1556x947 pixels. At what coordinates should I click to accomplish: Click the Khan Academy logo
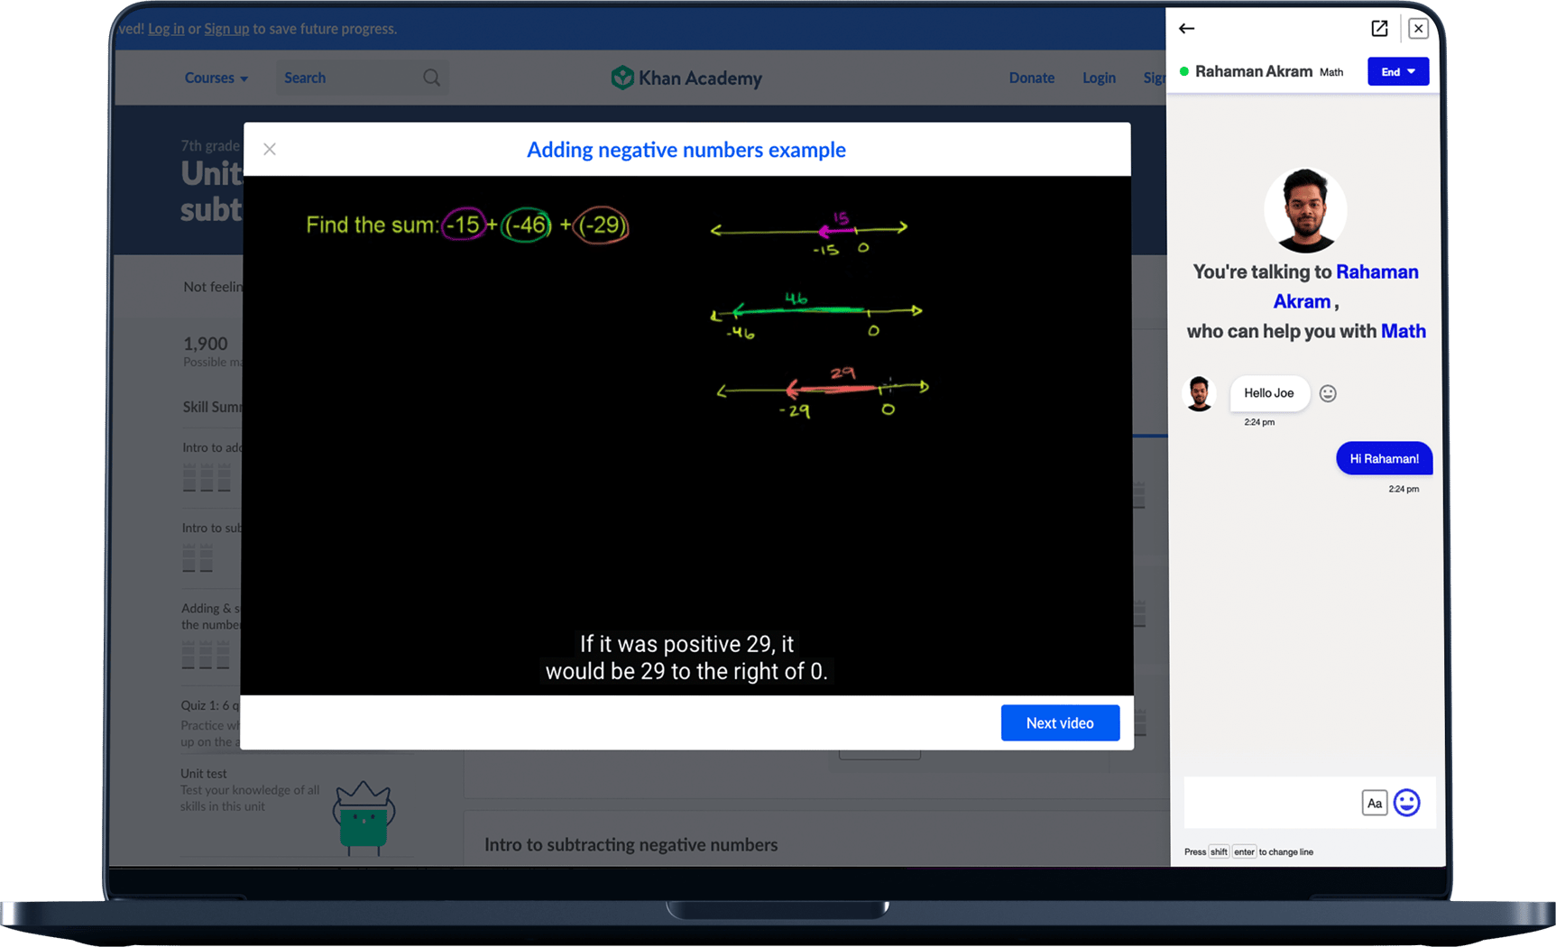click(x=686, y=78)
